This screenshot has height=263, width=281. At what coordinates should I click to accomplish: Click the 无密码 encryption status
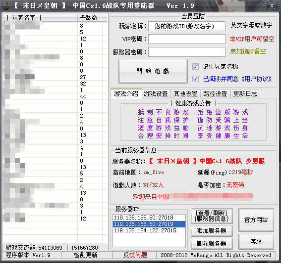click(235, 185)
